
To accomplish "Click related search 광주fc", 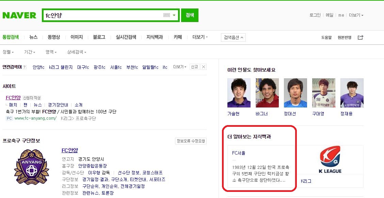I will [x=99, y=67].
